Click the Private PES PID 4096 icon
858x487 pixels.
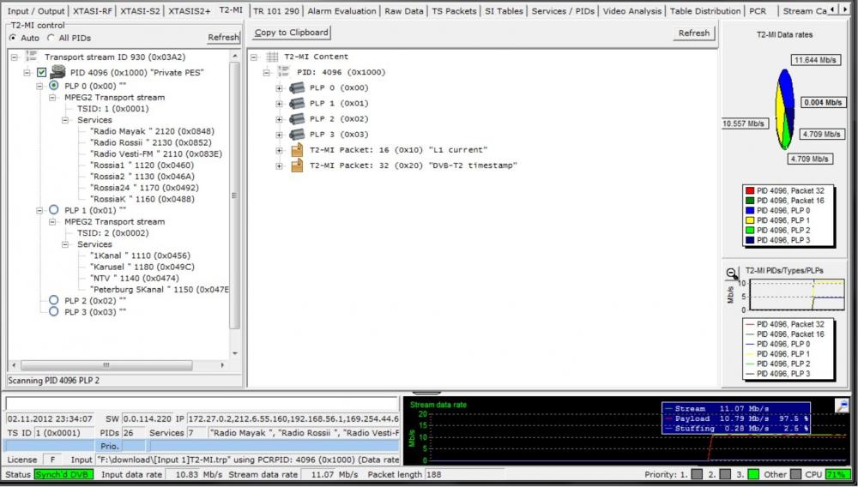pos(57,73)
